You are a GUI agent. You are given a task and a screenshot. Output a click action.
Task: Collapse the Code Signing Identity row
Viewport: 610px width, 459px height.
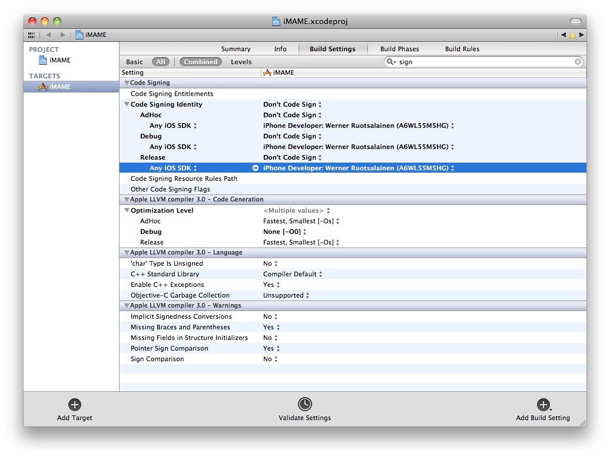coord(127,104)
